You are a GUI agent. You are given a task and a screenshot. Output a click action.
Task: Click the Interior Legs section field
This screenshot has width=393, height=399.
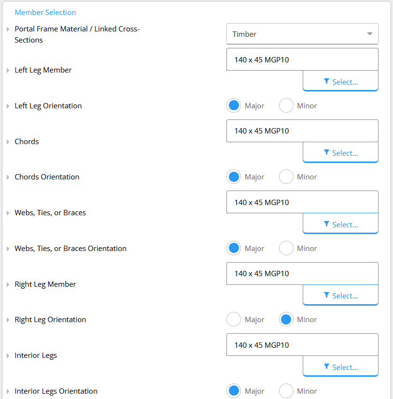(302, 345)
